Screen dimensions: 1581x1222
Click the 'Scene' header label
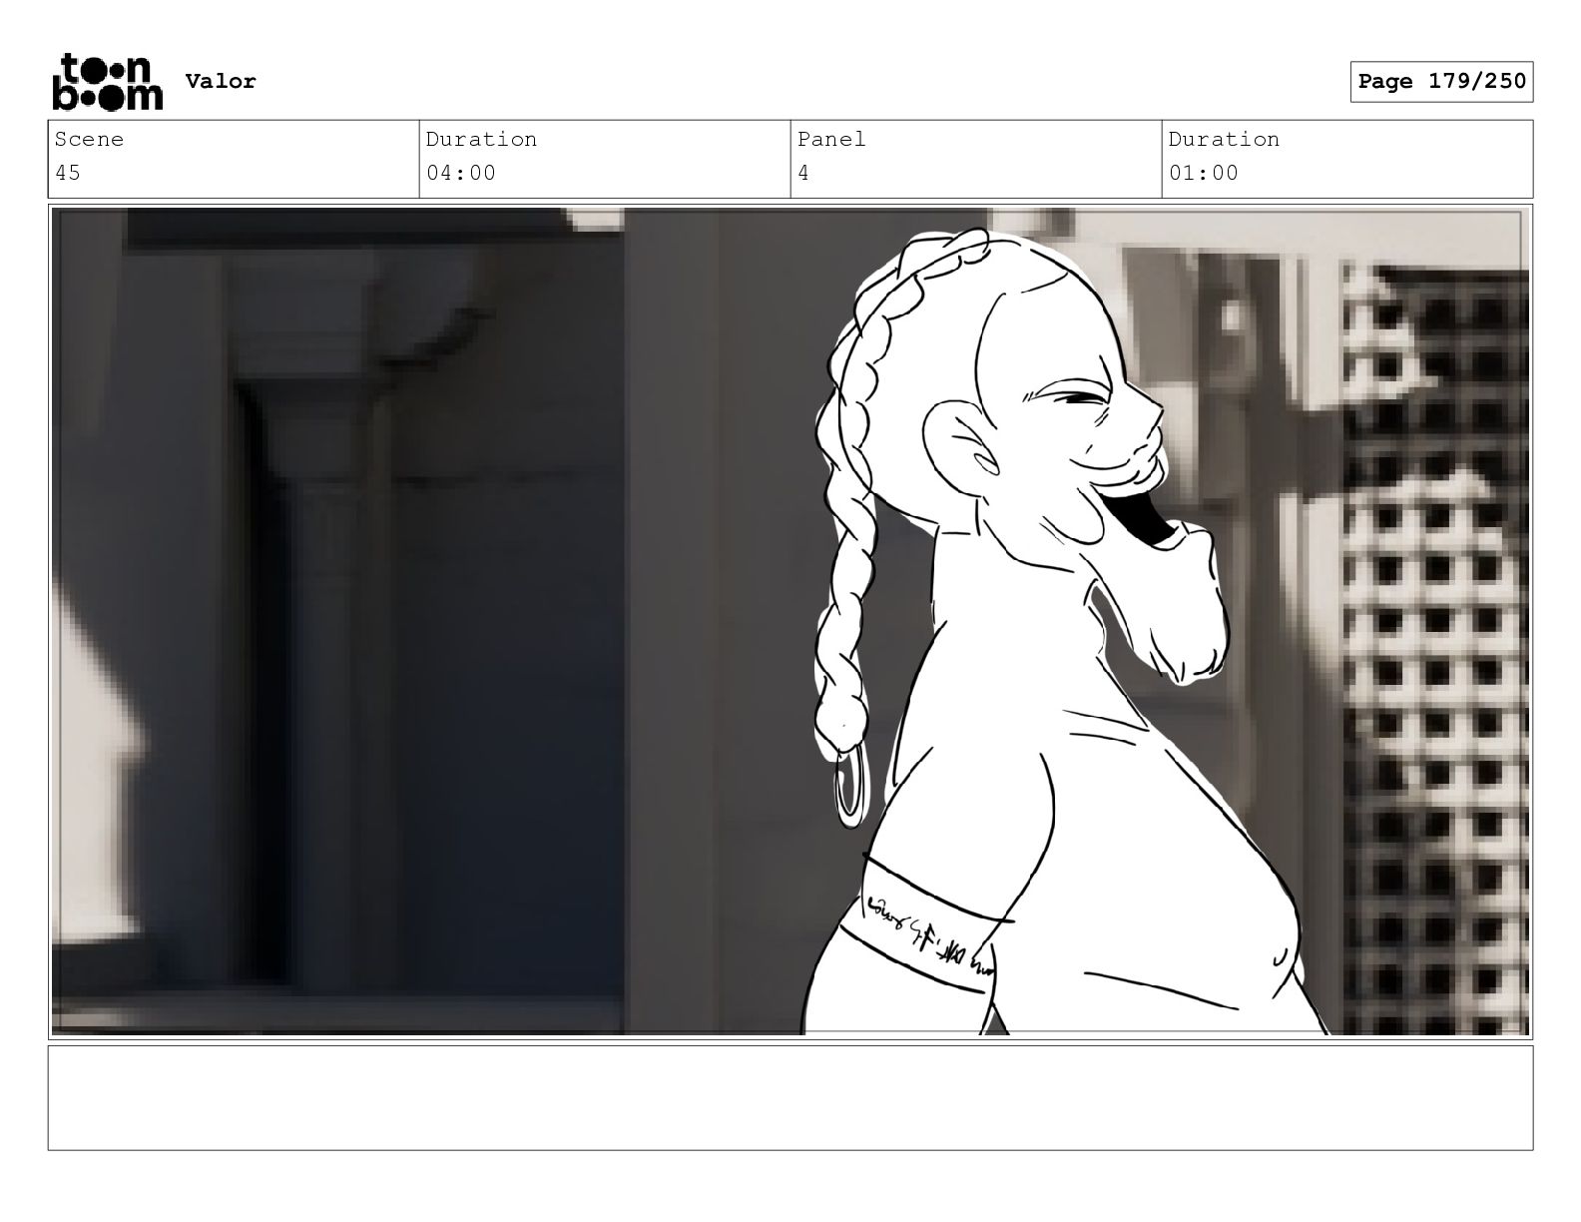tap(89, 139)
